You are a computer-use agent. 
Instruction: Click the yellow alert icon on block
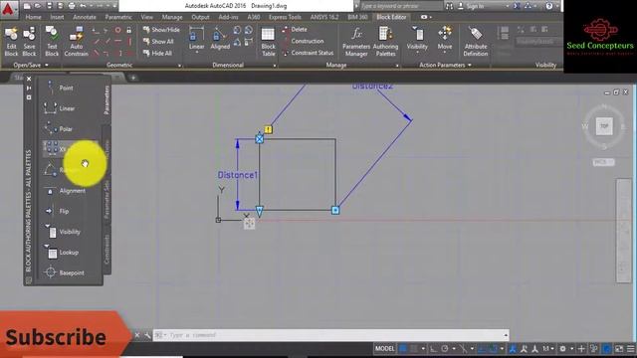pyautogui.click(x=268, y=129)
